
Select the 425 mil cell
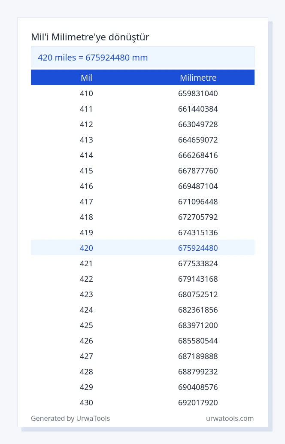click(86, 325)
